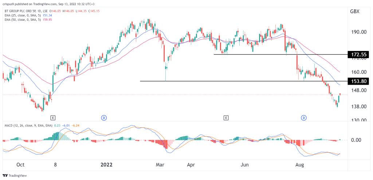Click the earnings 'E' marker near June
The width and height of the screenshot is (373, 180).
click(x=226, y=118)
